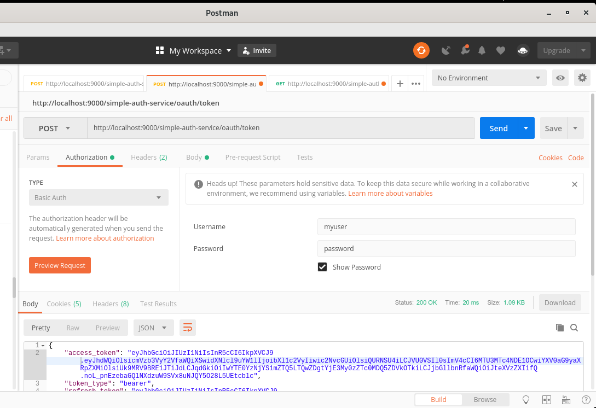The height and width of the screenshot is (408, 596).
Task: Open keyboard shortcuts icon
Action: 566,400
